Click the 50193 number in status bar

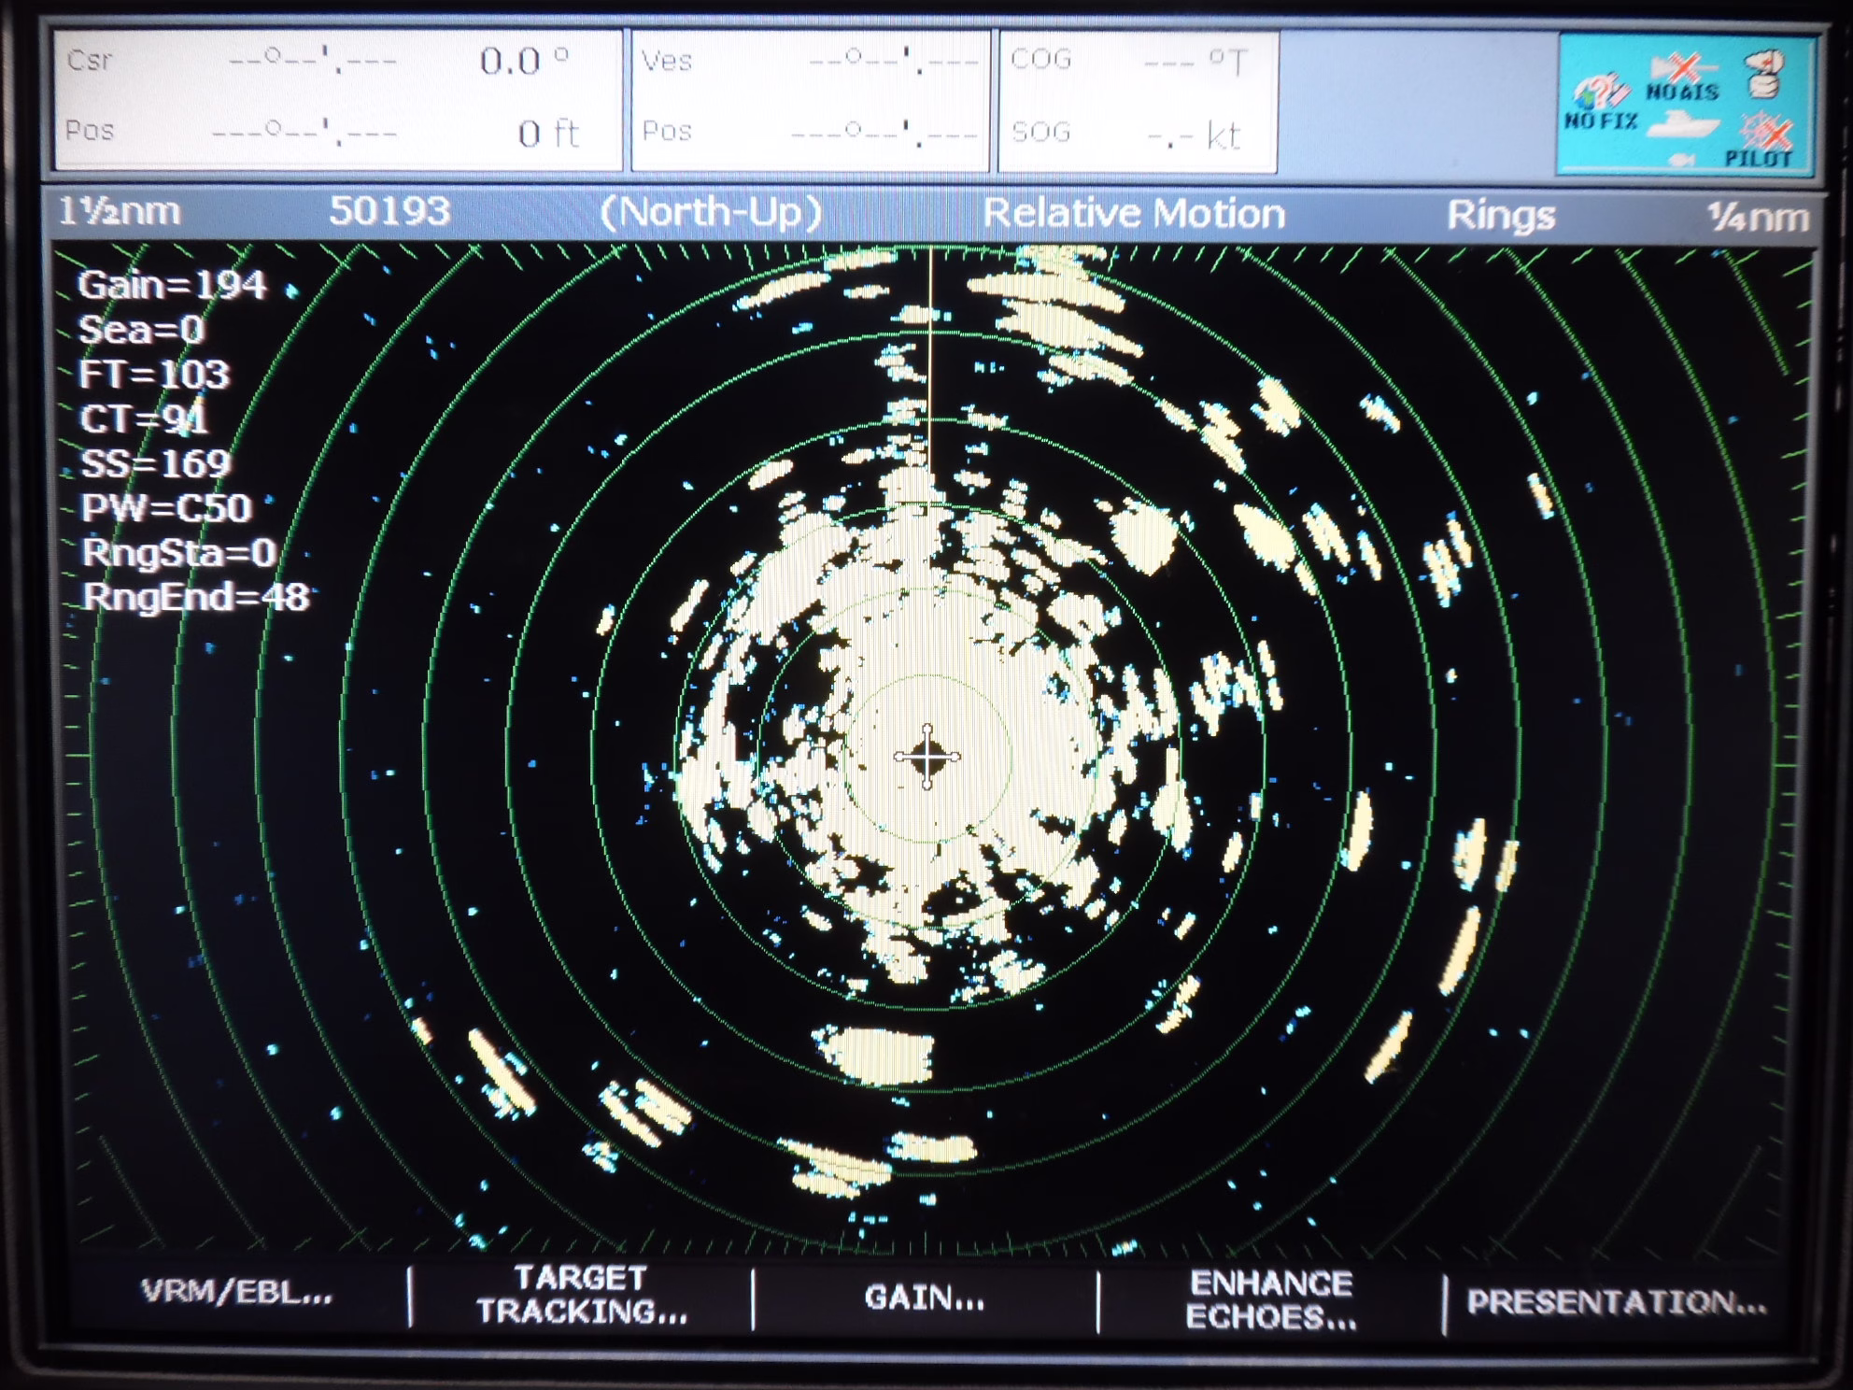coord(389,211)
